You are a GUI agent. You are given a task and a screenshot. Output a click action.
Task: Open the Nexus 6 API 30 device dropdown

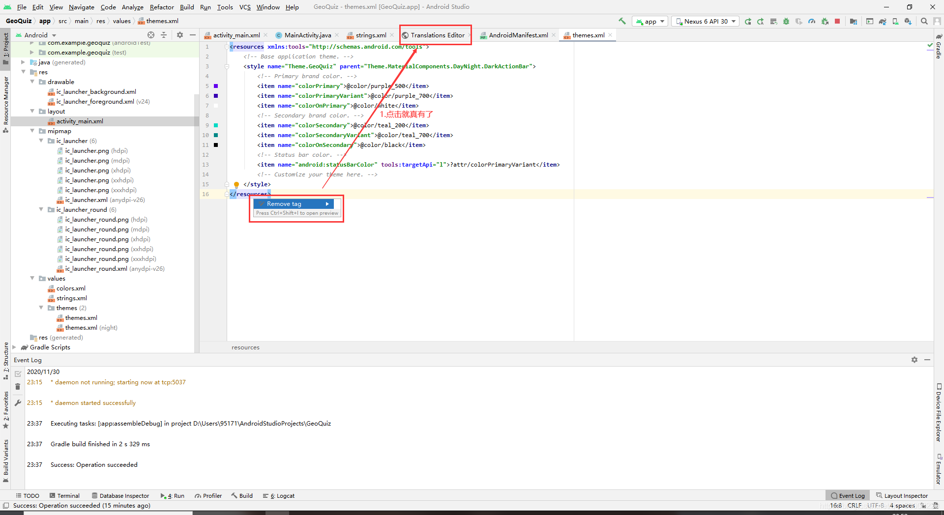pyautogui.click(x=706, y=21)
